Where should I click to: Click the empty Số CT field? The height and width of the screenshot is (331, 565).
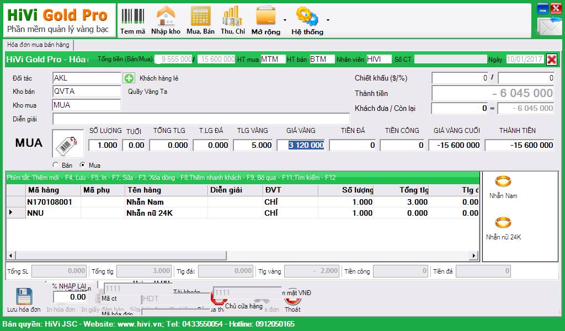click(450, 59)
